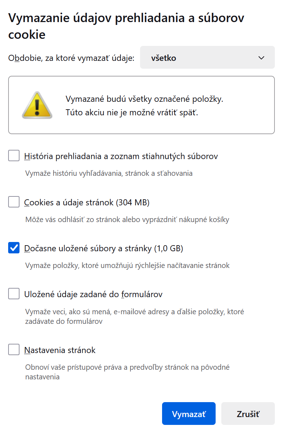This screenshot has height=437, width=283.
Task: Click the 'Cookies a údaje stránok (304 MB)' label
Action: (x=87, y=202)
